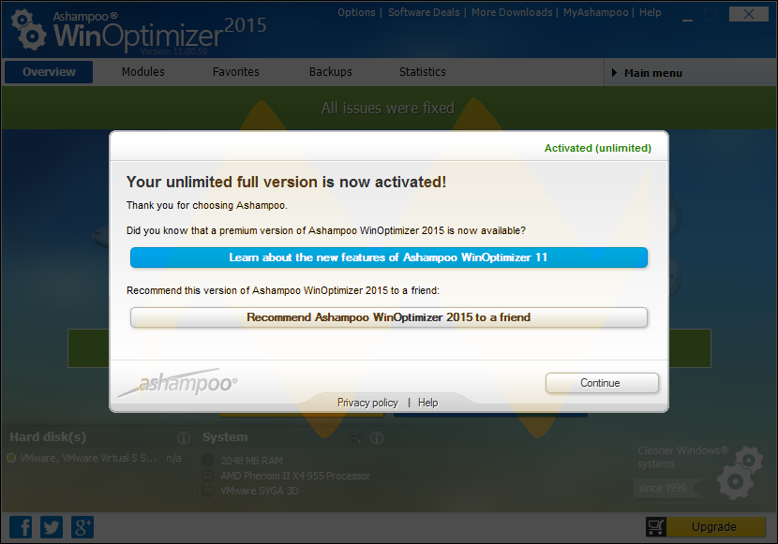Recommend Ashampoo WinOptimizer 2015 to a friend
778x544 pixels.
click(388, 317)
